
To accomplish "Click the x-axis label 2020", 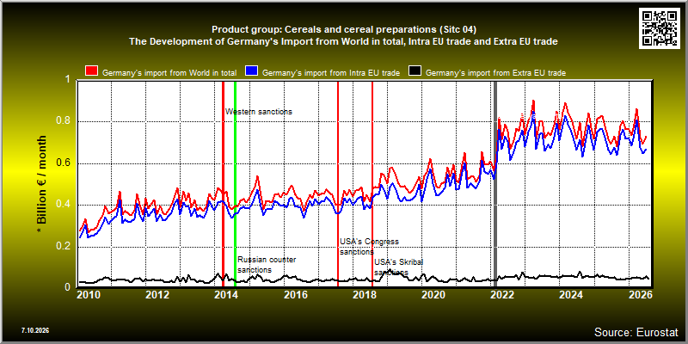I will (x=433, y=295).
